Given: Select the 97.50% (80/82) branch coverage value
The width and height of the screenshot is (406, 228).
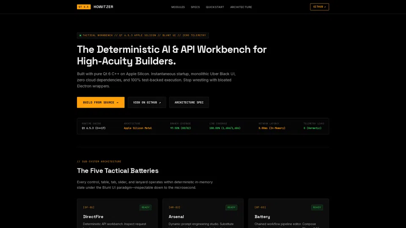Looking at the screenshot, I should [181, 128].
